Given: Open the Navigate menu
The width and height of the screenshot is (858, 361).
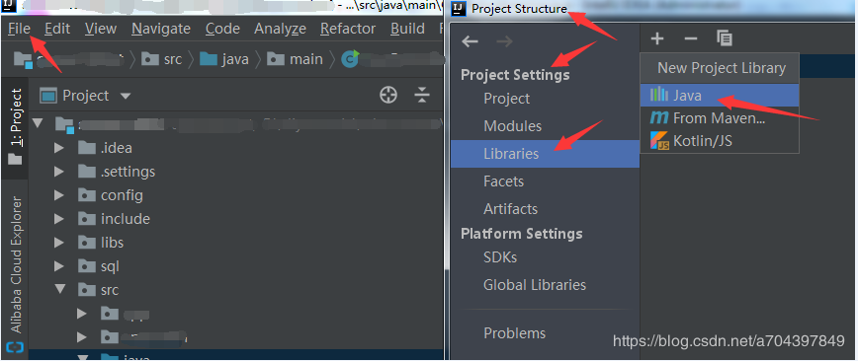Looking at the screenshot, I should click(161, 29).
